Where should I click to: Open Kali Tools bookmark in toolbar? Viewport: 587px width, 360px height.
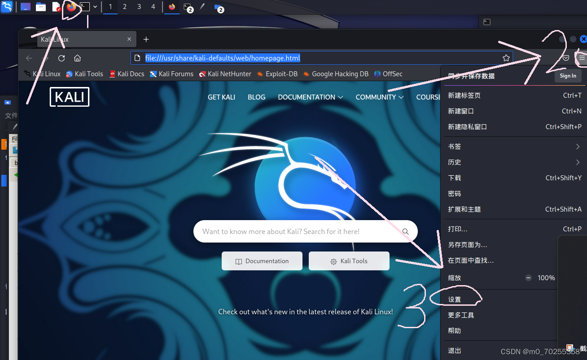pyautogui.click(x=84, y=74)
